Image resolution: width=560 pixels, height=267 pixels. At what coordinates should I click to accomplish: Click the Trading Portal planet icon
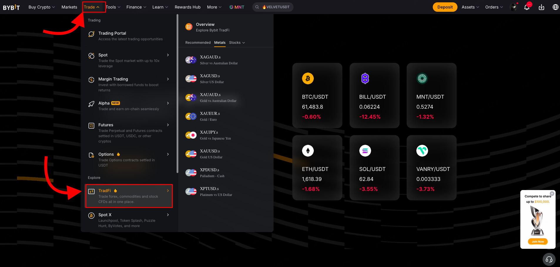point(91,34)
